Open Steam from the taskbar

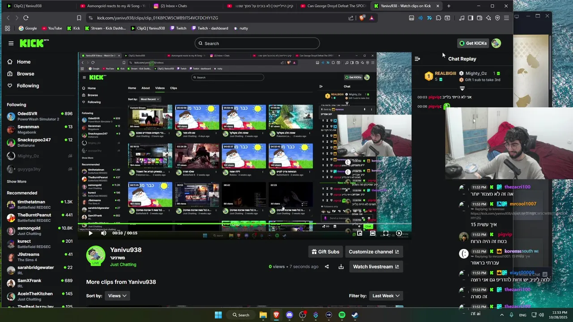[355, 315]
